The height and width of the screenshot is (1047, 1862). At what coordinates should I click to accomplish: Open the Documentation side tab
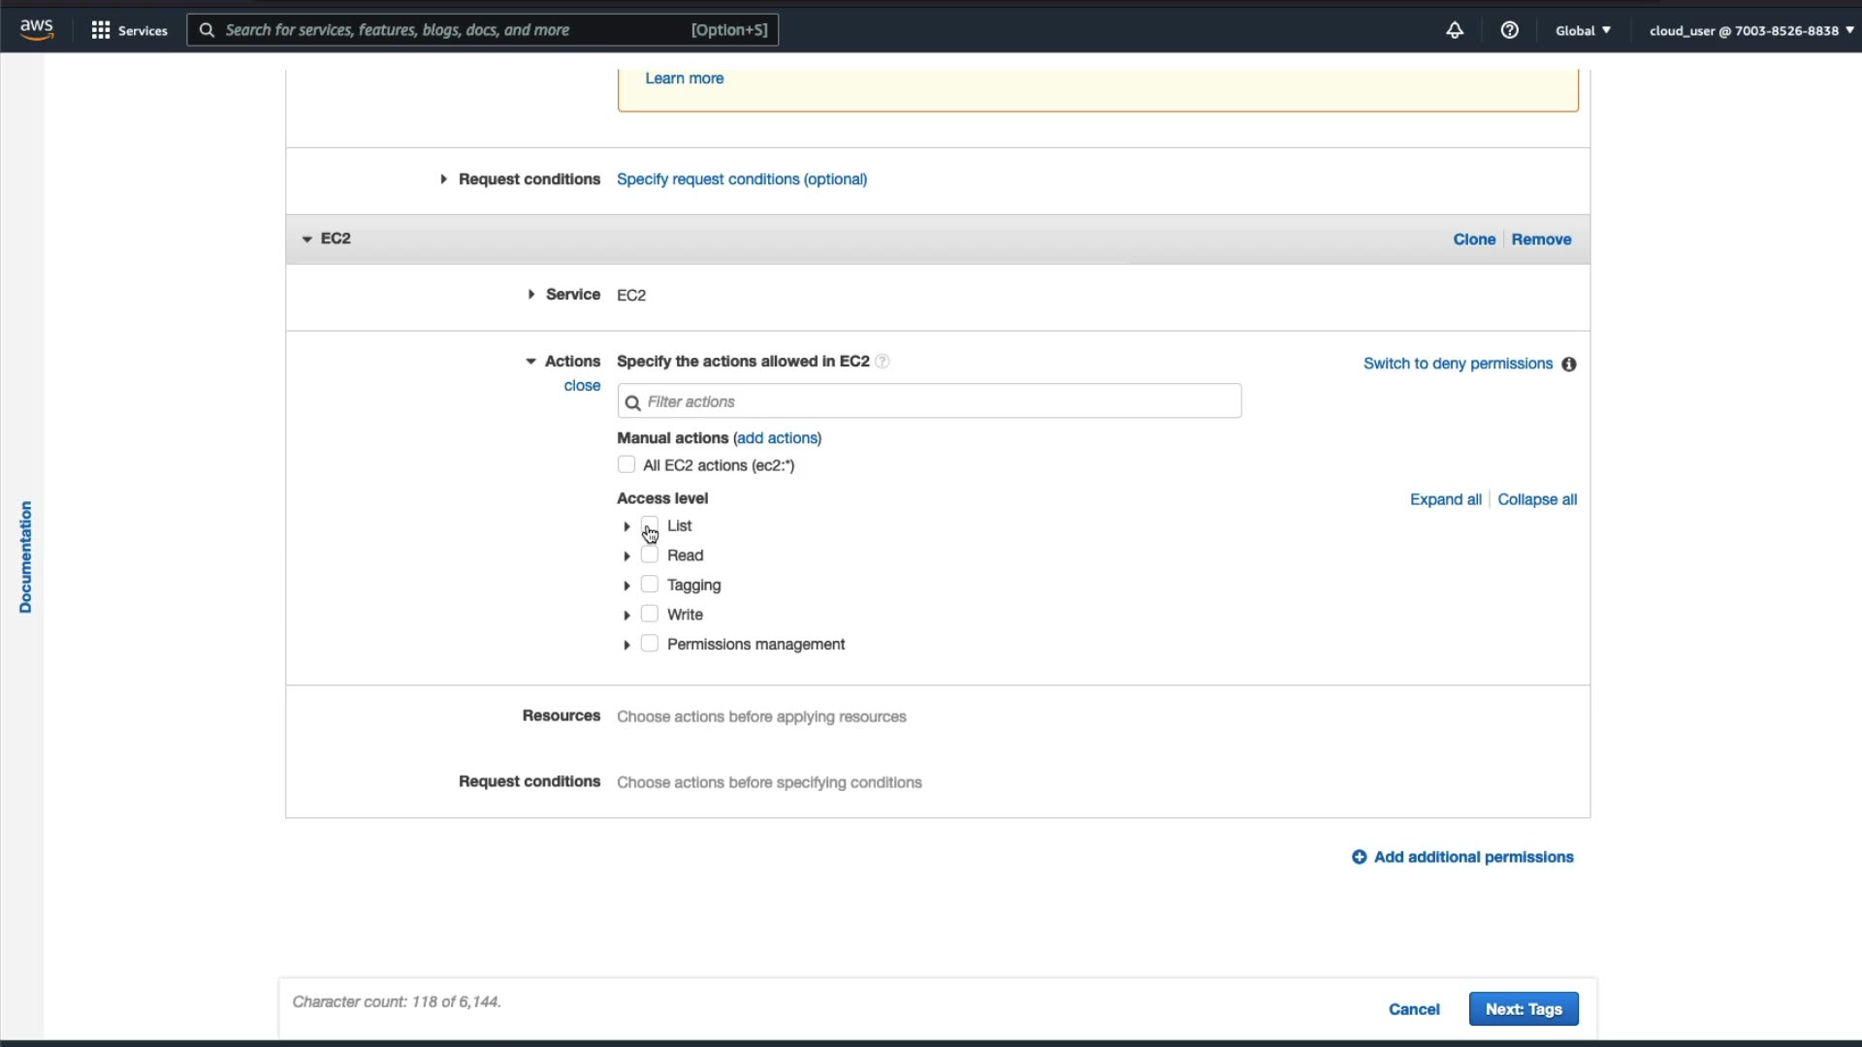click(x=25, y=556)
